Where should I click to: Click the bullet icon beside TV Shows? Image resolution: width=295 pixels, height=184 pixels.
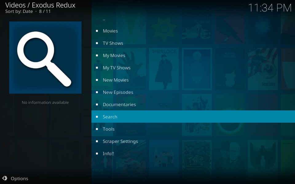(x=97, y=43)
